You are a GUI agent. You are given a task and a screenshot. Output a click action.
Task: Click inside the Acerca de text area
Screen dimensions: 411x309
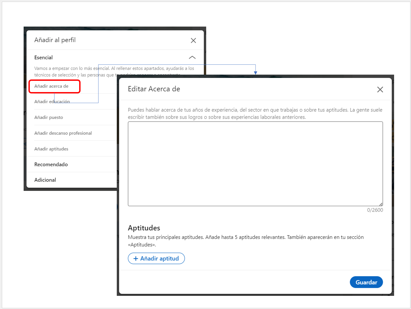[x=255, y=163]
